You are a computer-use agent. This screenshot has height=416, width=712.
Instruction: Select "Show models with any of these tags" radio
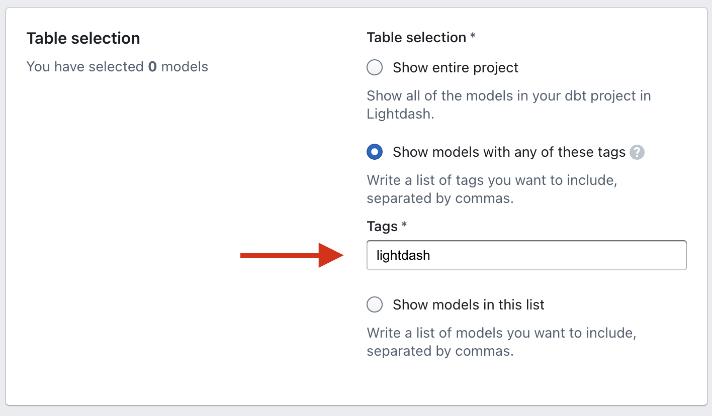click(375, 152)
